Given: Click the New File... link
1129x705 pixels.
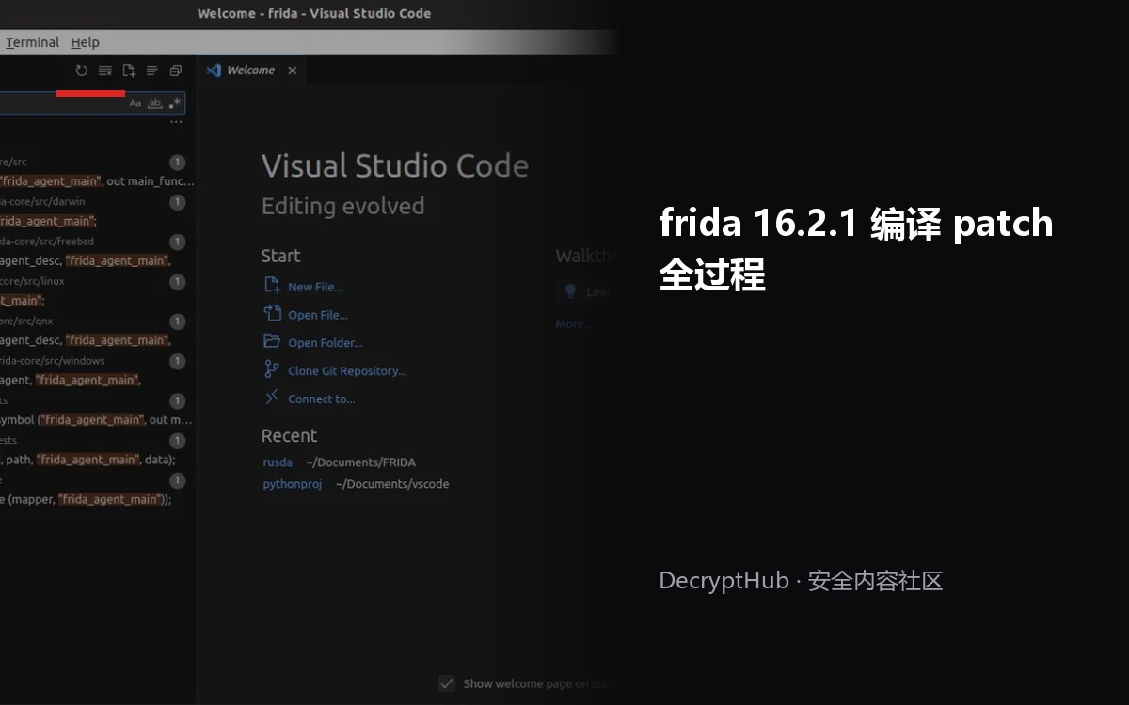Looking at the screenshot, I should click(x=315, y=287).
